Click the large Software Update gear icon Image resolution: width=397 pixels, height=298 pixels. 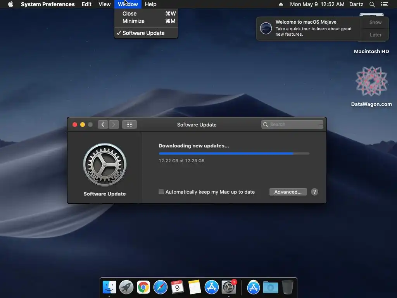tap(105, 165)
